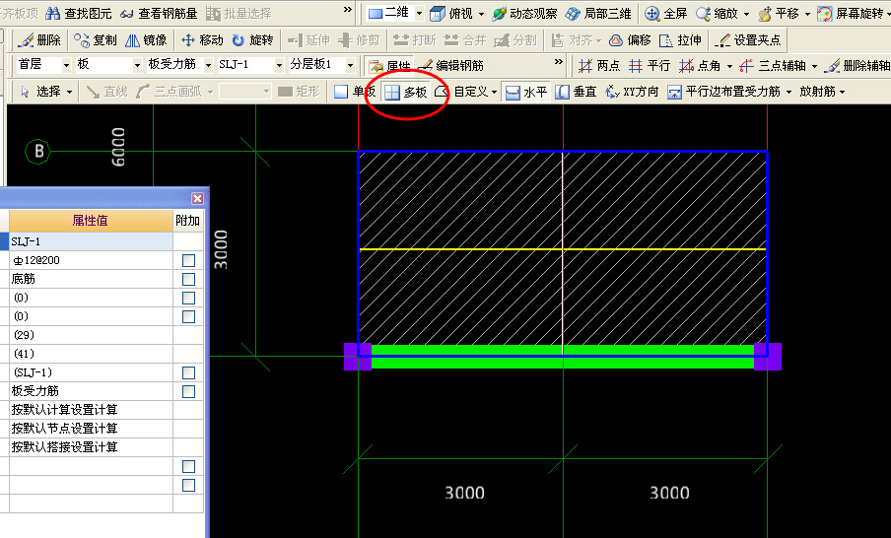The width and height of the screenshot is (891, 538).
Task: Open the 俯视 view direction dropdown
Action: click(x=481, y=14)
